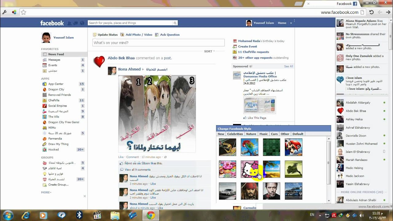393x221 pixels.
Task: Choose the parrot style thumbnail
Action: [x=250, y=147]
